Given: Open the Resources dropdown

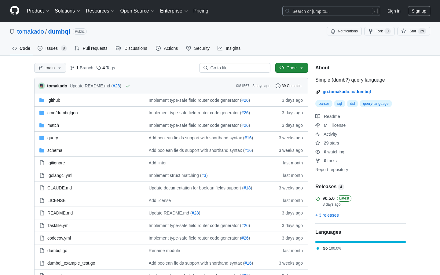Looking at the screenshot, I should tap(100, 11).
